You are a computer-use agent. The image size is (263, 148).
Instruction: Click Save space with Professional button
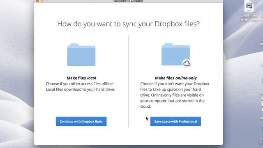point(175,121)
